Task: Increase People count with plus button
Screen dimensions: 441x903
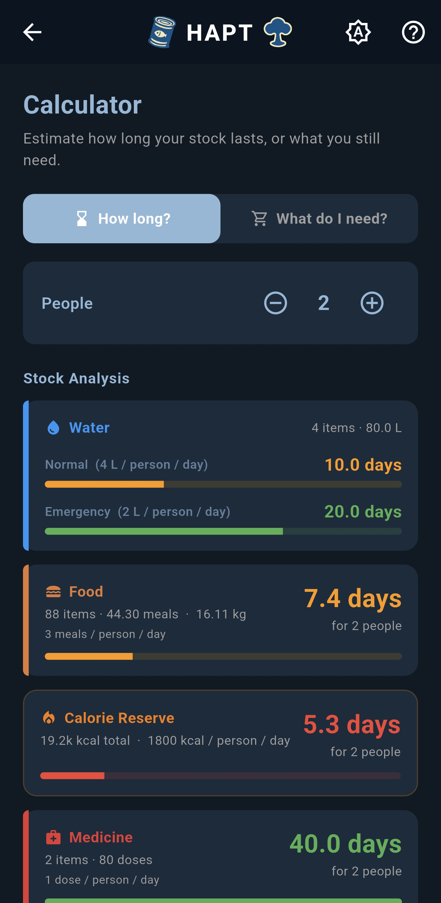Action: tap(372, 303)
